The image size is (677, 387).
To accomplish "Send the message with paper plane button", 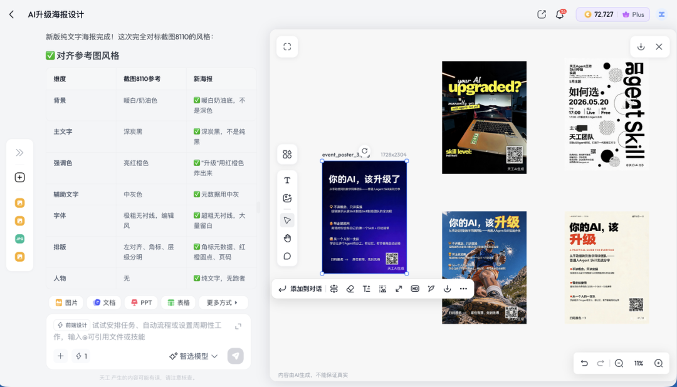I will pos(236,356).
